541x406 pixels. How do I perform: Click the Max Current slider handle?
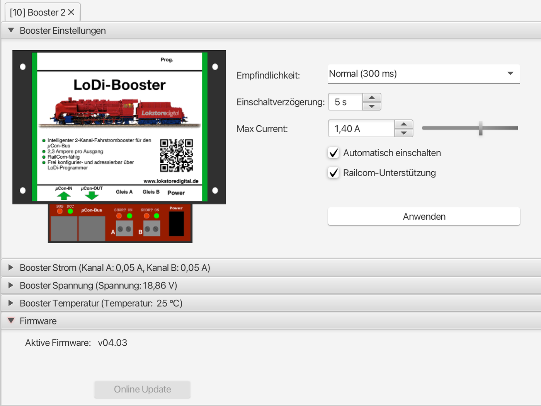[x=480, y=128]
